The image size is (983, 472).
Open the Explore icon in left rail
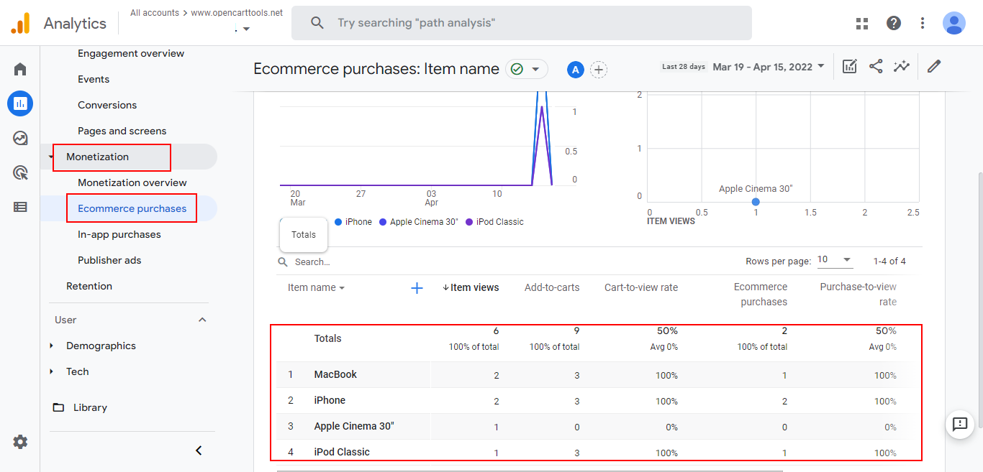click(x=20, y=138)
